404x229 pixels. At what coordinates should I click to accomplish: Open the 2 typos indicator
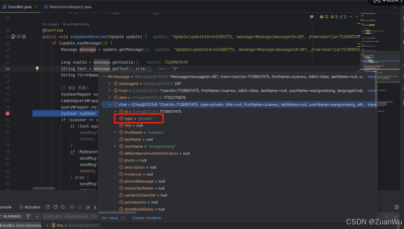(x=343, y=17)
